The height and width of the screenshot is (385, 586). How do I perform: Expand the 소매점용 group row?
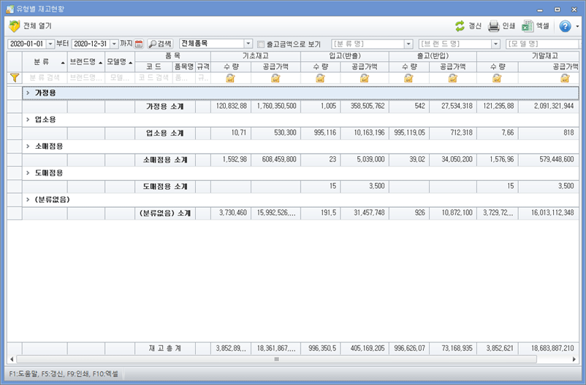[27, 146]
